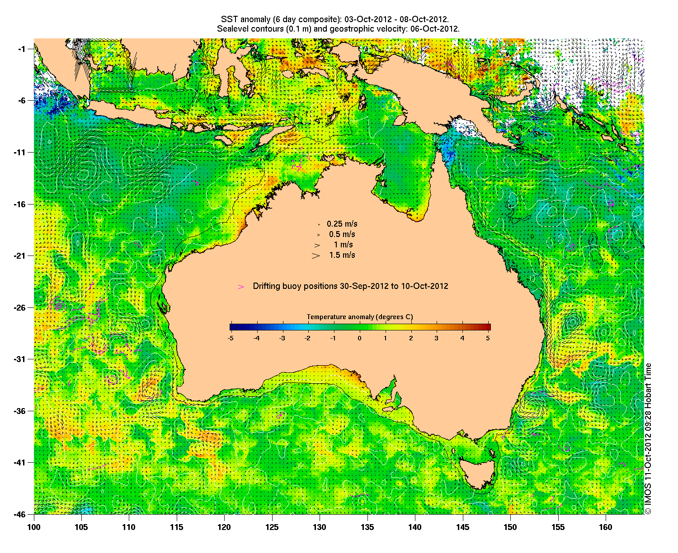The width and height of the screenshot is (678, 553).
Task: Click the 0.25 m/s velocity legend label
Action: tap(342, 224)
